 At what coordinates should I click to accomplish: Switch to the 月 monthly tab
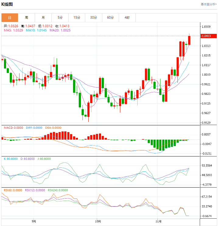[x=43, y=18]
